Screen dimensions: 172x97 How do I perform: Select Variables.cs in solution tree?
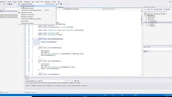[152, 26]
